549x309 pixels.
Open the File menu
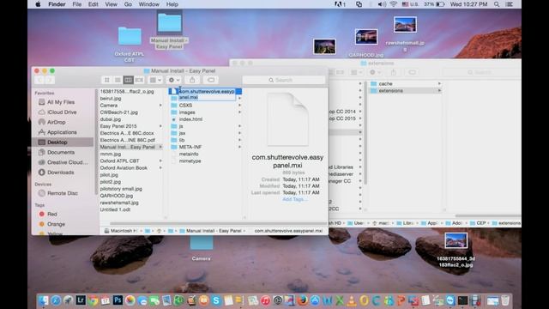[76, 4]
